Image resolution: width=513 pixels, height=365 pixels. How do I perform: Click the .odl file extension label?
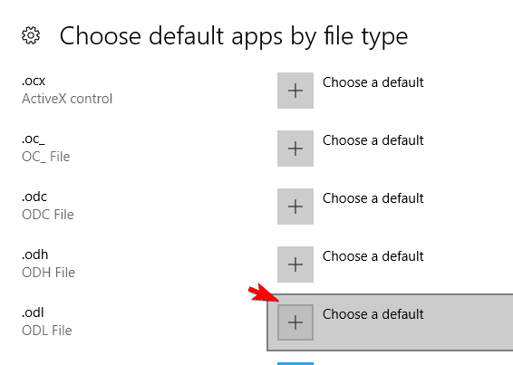[x=33, y=312]
